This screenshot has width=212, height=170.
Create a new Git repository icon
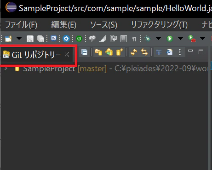click(120, 52)
